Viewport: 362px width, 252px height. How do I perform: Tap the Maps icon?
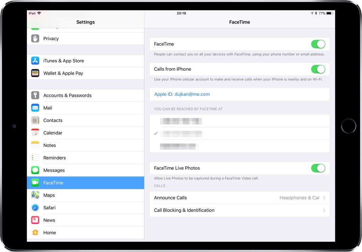coord(35,195)
